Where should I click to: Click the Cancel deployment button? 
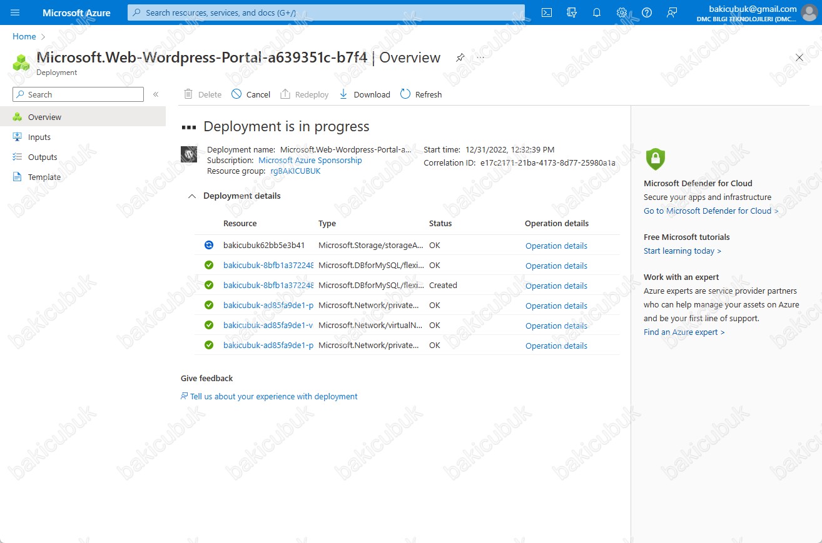(251, 94)
